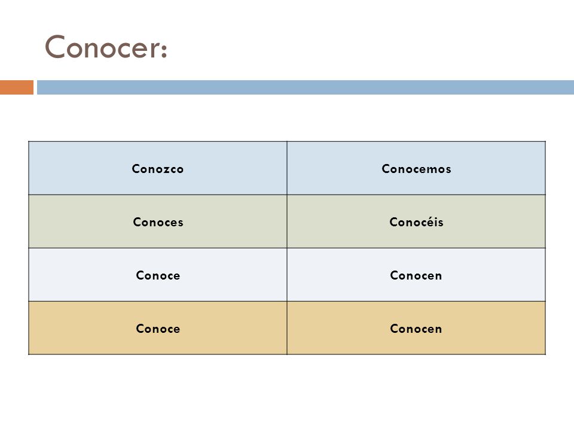Select Conocen in the light blue row

coord(416,275)
